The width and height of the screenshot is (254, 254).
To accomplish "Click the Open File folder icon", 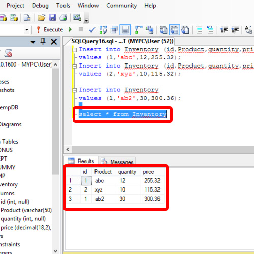I will click(41, 17).
